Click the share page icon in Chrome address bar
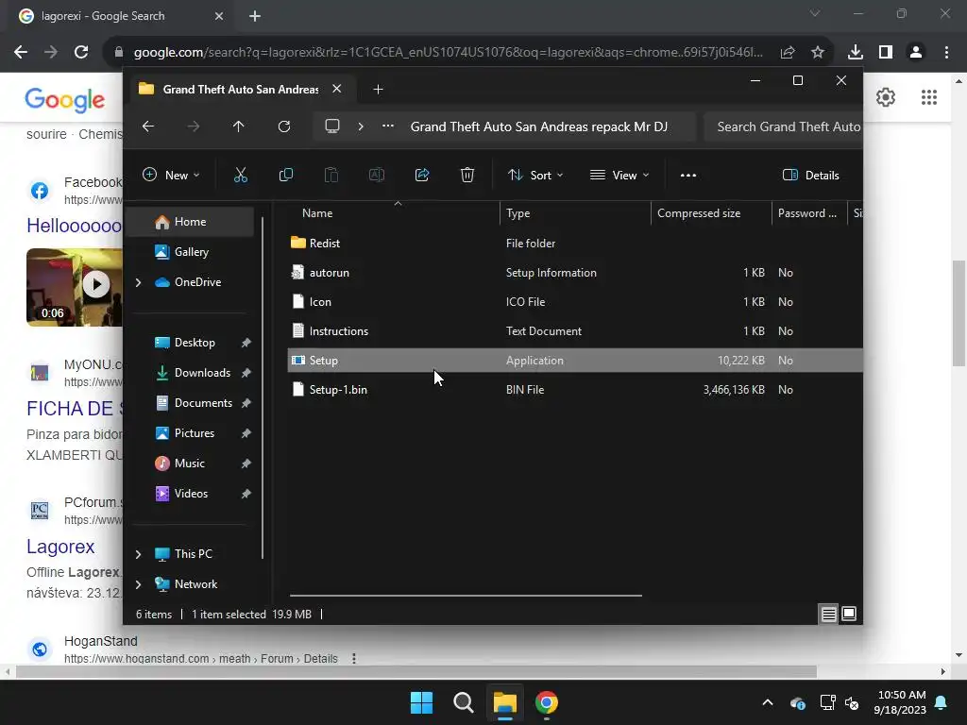The width and height of the screenshot is (967, 725). [788, 53]
